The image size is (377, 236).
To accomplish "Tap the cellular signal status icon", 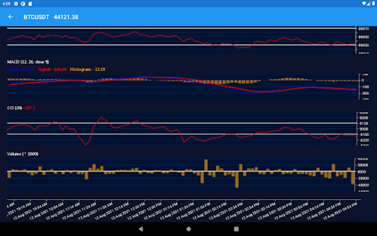I will (x=369, y=4).
